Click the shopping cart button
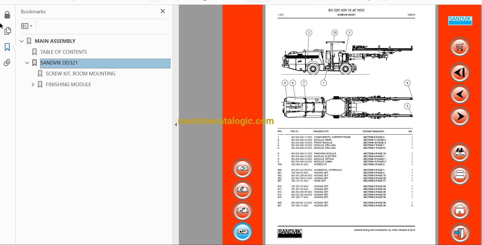Viewport: 482px width, 245px height. click(x=460, y=47)
